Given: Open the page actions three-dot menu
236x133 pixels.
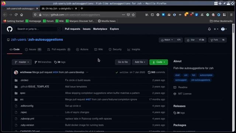Looking at the screenshot, I should click(x=124, y=15).
